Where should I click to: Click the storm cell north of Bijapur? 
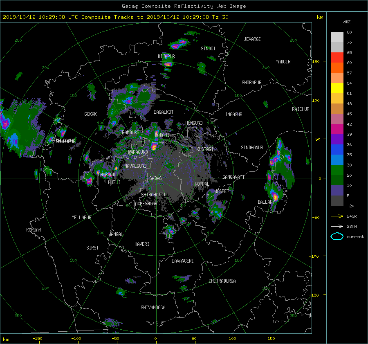178,44
